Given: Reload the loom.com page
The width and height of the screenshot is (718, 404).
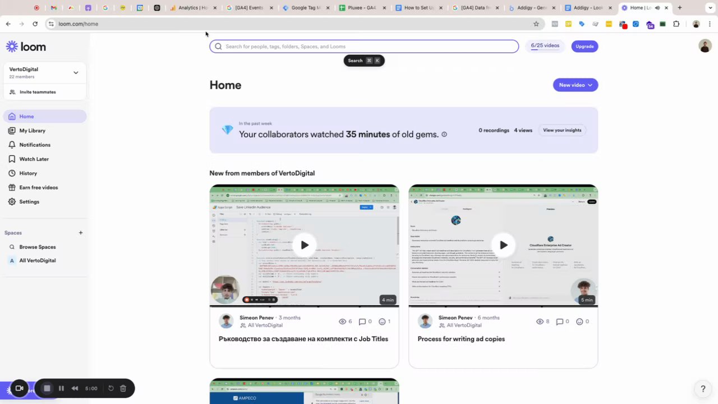Looking at the screenshot, I should pos(35,24).
